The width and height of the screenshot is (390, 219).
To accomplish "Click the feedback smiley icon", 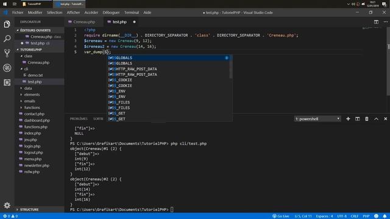I will (x=376, y=216).
